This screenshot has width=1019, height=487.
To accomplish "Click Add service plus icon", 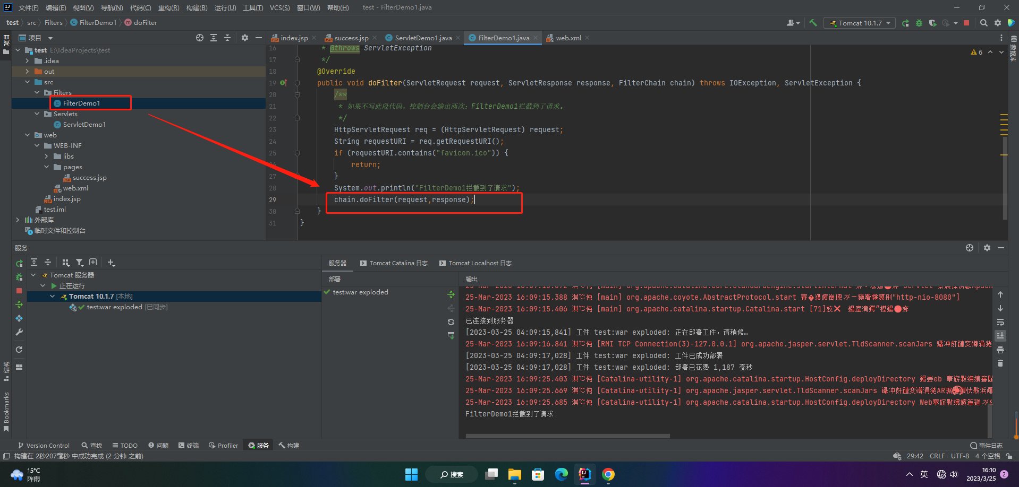I will pyautogui.click(x=111, y=262).
